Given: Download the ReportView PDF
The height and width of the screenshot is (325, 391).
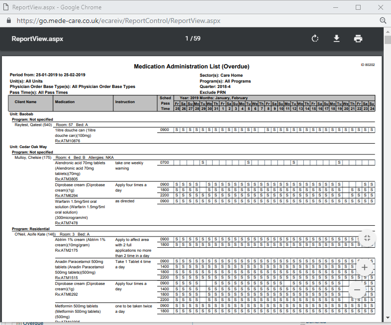Looking at the screenshot, I should point(337,39).
